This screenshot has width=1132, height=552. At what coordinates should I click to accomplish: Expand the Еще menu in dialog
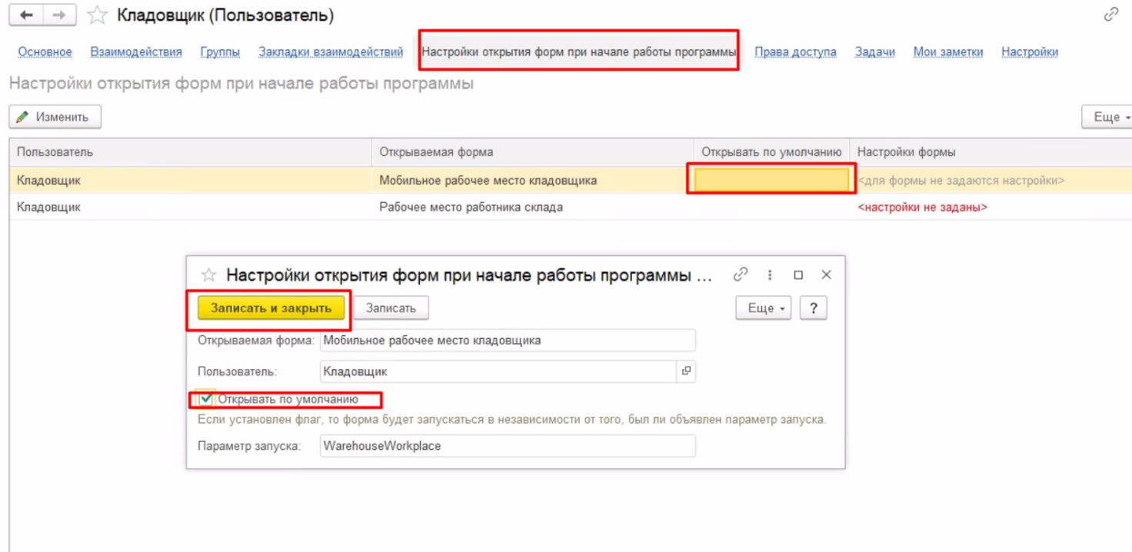click(764, 308)
